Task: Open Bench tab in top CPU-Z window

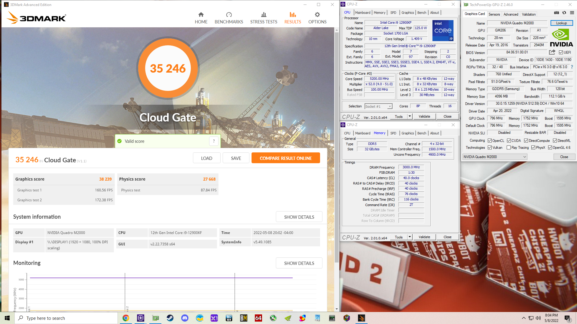Action: click(422, 13)
